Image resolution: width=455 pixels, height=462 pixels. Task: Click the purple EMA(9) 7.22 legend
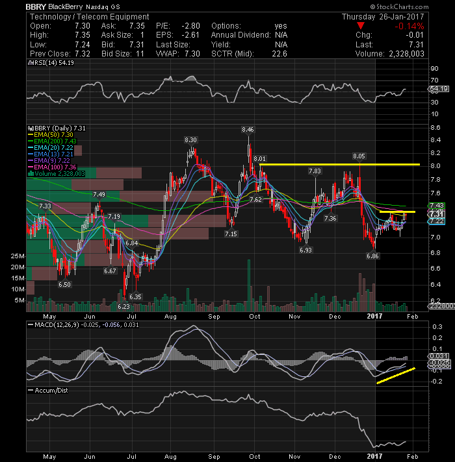(x=49, y=160)
